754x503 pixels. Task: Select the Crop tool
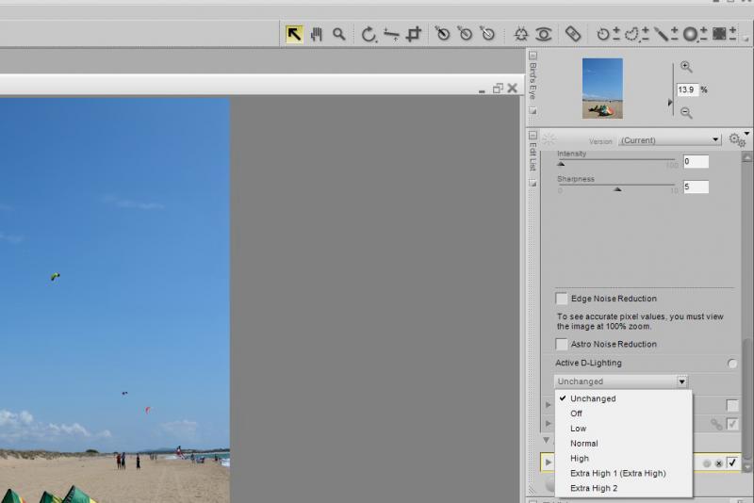[x=414, y=34]
